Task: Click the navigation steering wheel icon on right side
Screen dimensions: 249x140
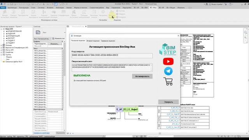Action: [245, 32]
